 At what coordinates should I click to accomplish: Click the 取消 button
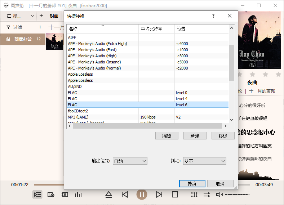tap(220, 184)
